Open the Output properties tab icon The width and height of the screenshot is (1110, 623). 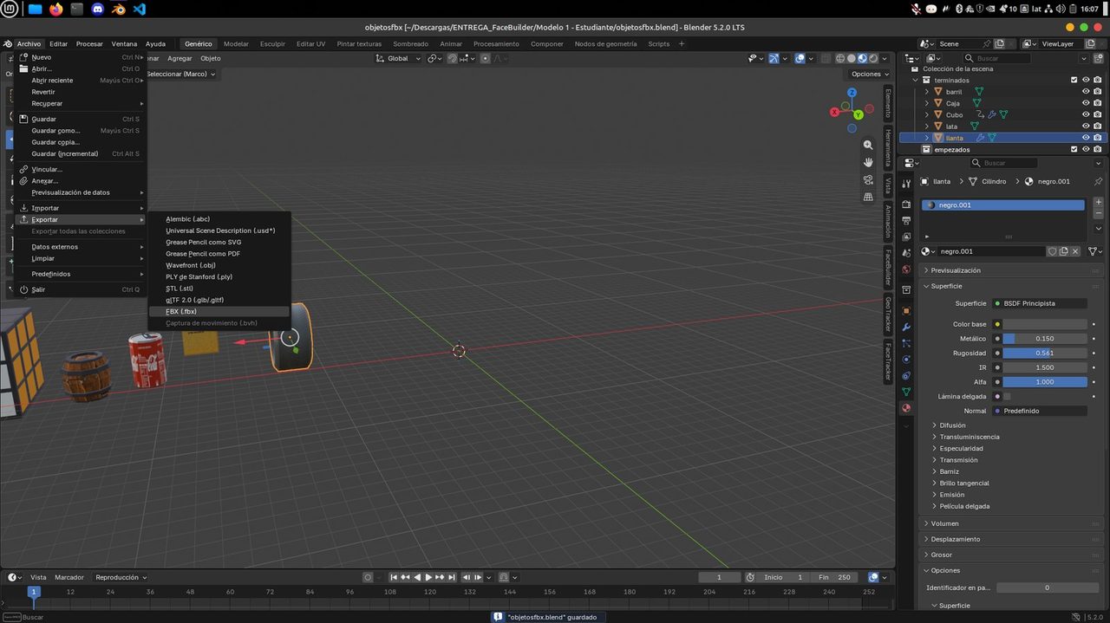coord(906,220)
